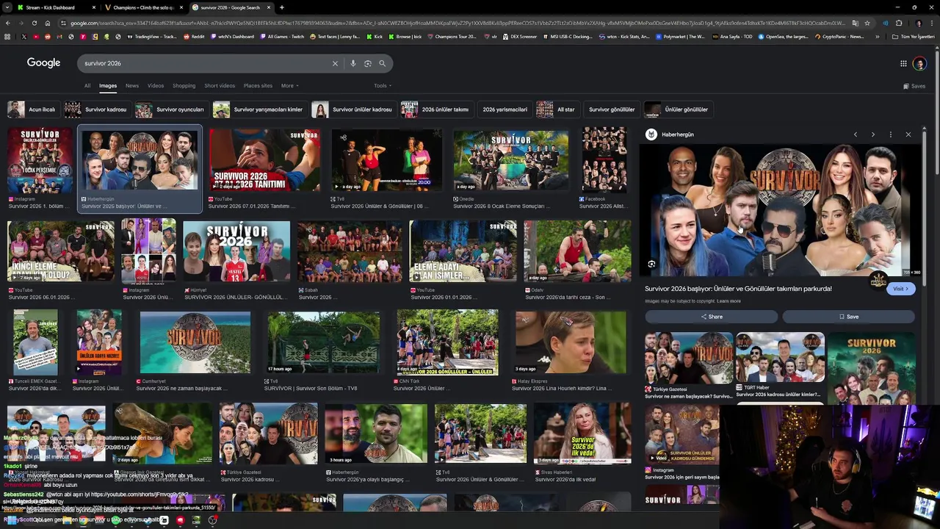Viewport: 940px width, 529px height.
Task: Switch to the News tab
Action: pos(132,85)
